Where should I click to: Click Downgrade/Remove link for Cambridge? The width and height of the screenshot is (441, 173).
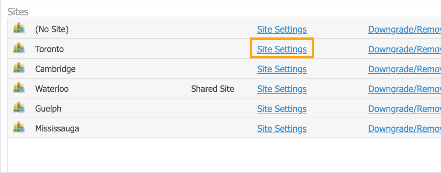point(404,69)
